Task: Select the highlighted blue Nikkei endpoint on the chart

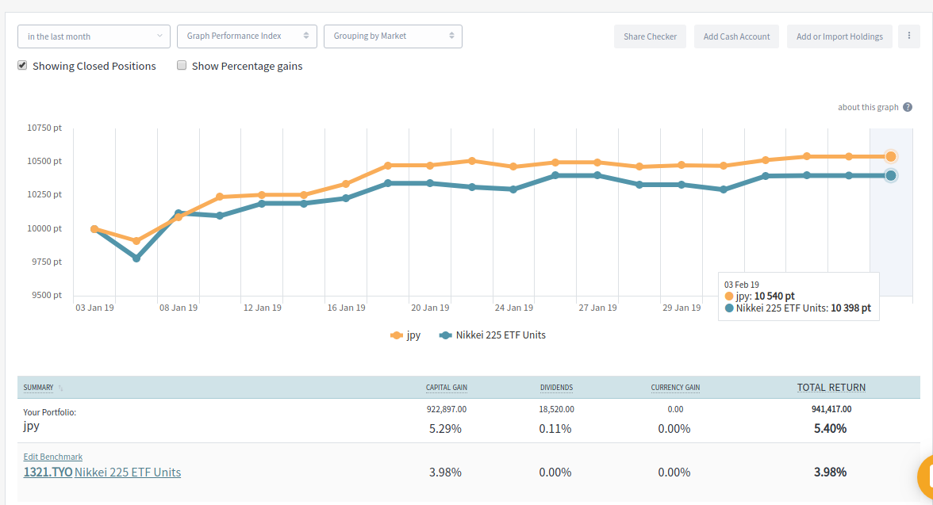Action: (x=891, y=175)
